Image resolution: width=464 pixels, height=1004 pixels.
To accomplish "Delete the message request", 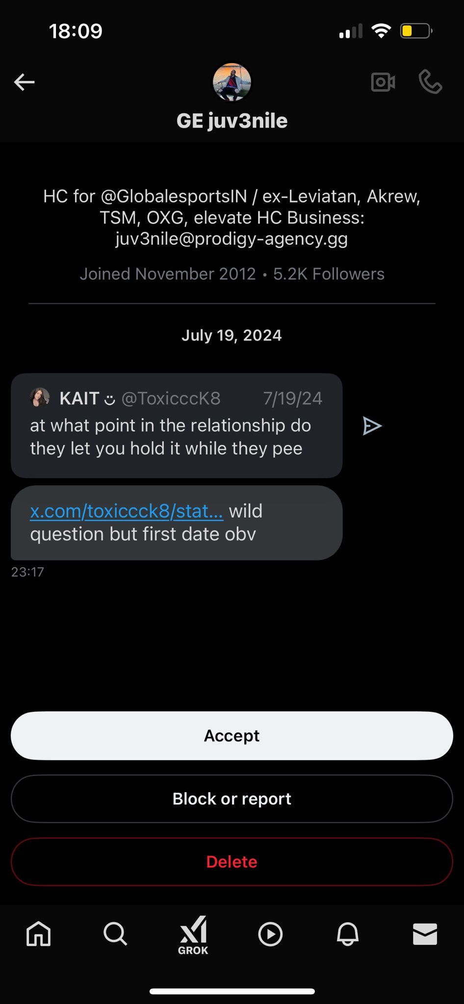I will [232, 861].
